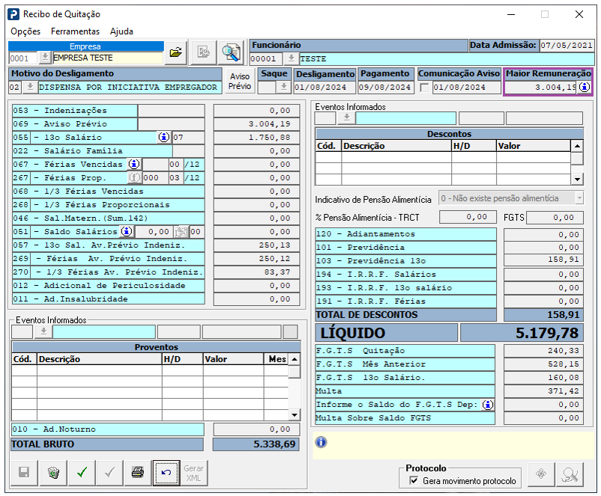This screenshot has height=496, width=601.
Task: Click info icon in Maior Remuneração field
Action: (x=584, y=88)
